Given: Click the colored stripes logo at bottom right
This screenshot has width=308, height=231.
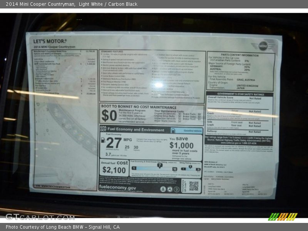Looking at the screenshot, I should (283, 217).
